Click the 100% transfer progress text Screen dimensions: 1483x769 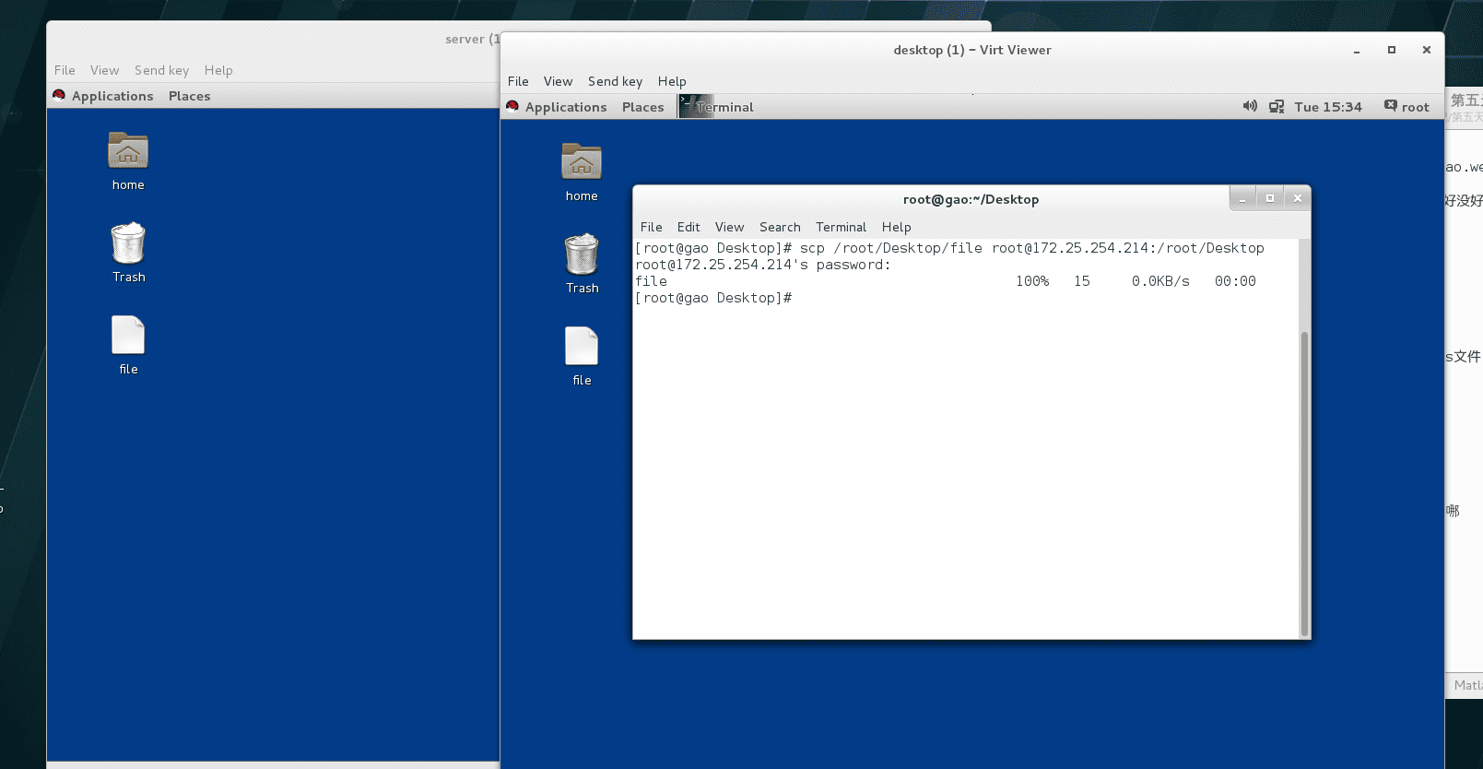pos(1032,281)
